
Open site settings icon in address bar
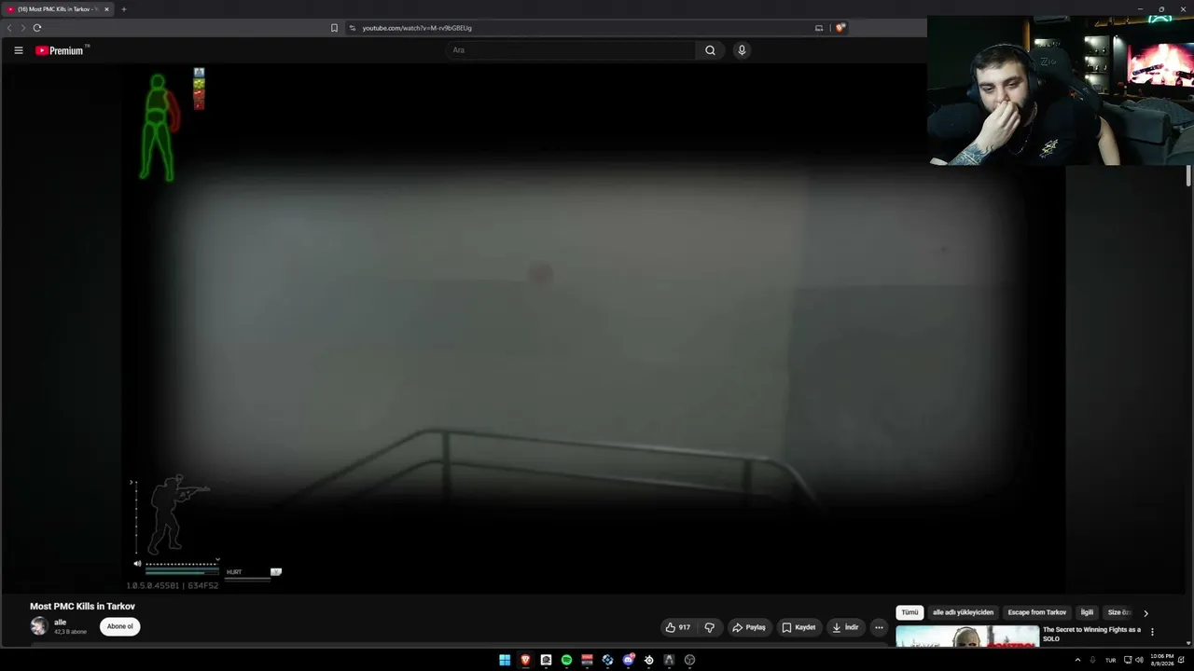[x=353, y=28]
